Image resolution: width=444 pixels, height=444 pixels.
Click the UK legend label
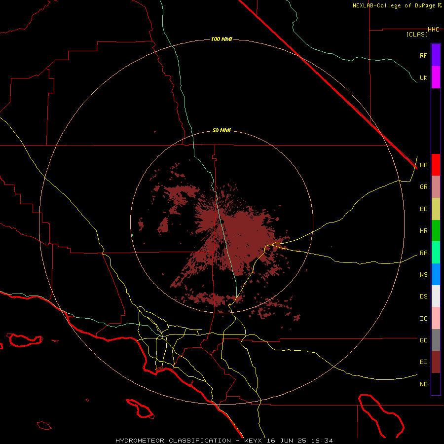(423, 77)
